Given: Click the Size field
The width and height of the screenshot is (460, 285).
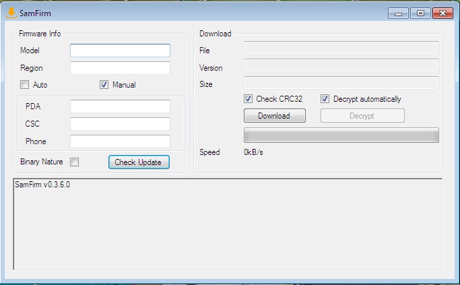Looking at the screenshot, I should click(341, 83).
